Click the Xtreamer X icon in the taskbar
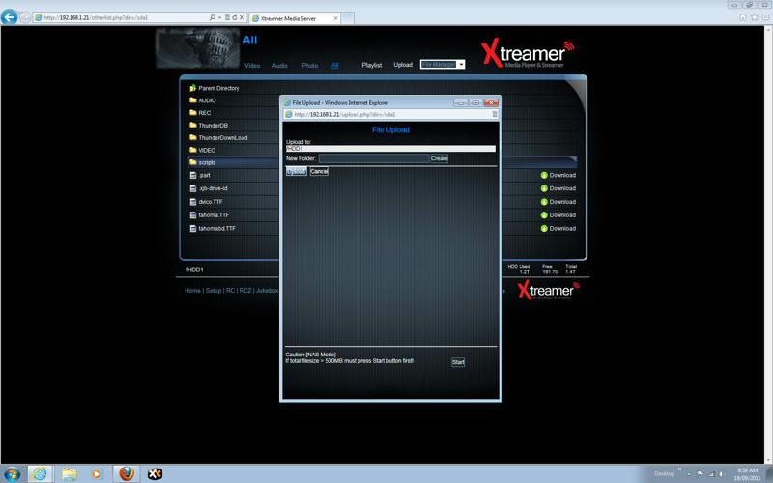773x483 pixels. tap(155, 474)
